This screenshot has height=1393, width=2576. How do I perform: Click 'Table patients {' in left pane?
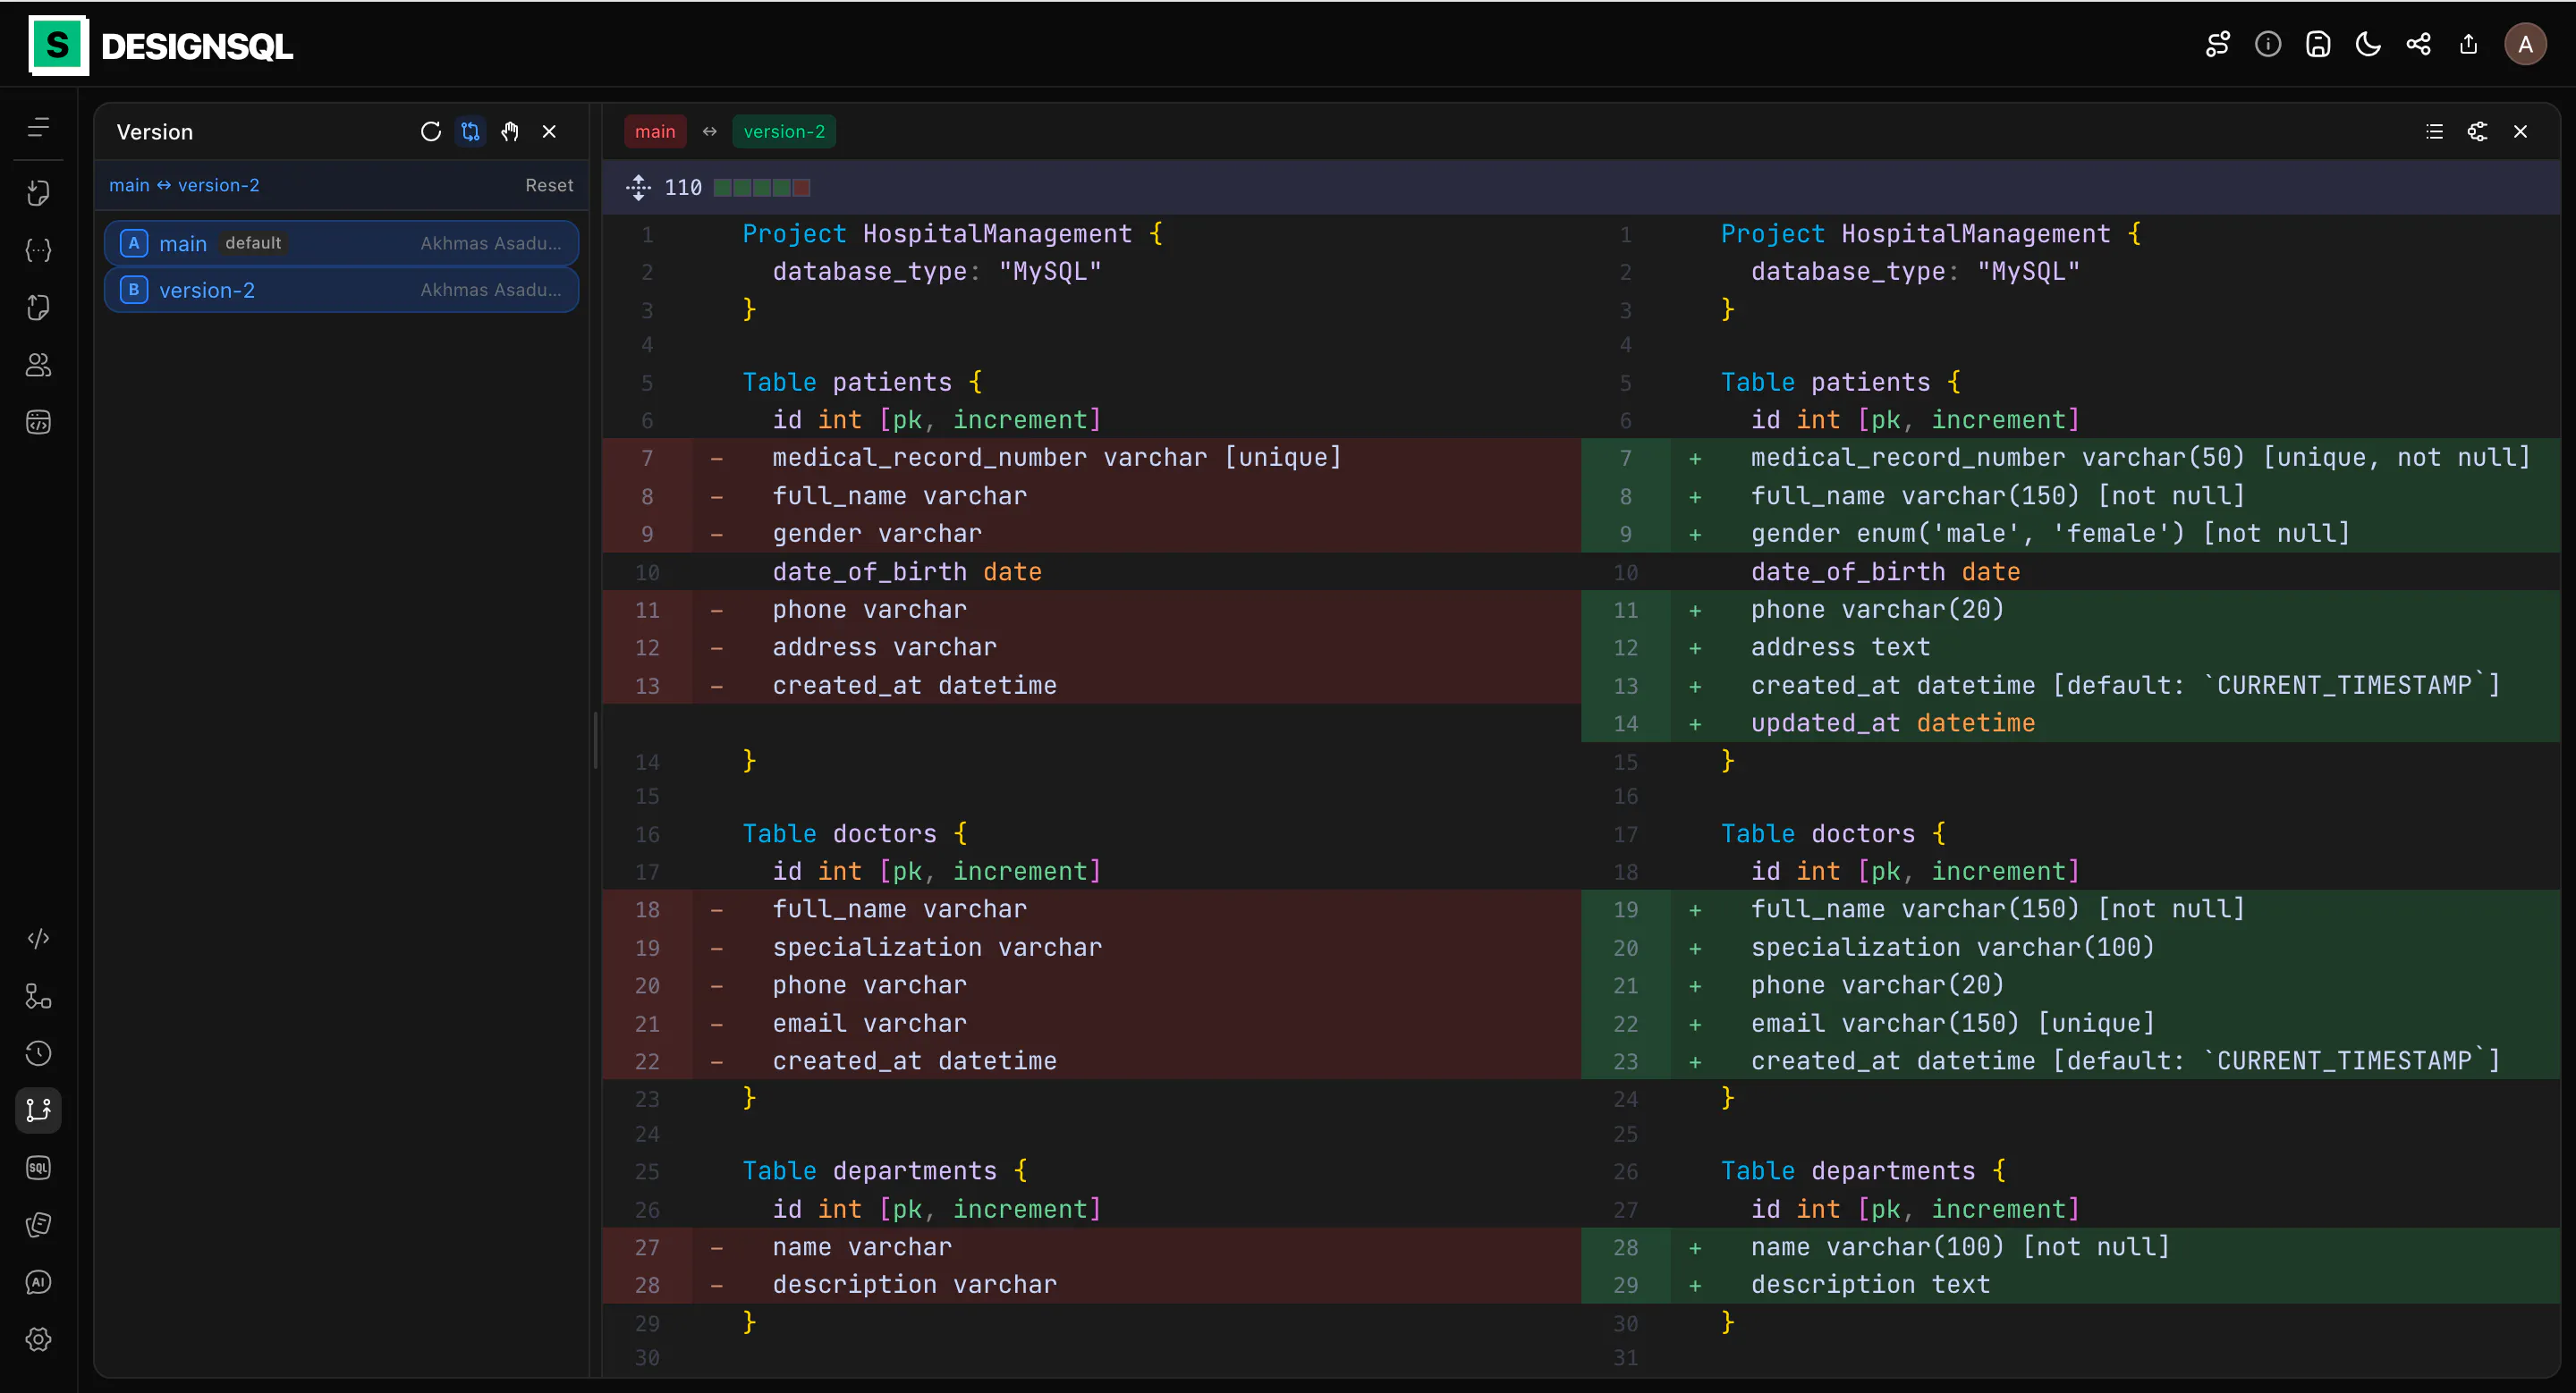coord(862,382)
